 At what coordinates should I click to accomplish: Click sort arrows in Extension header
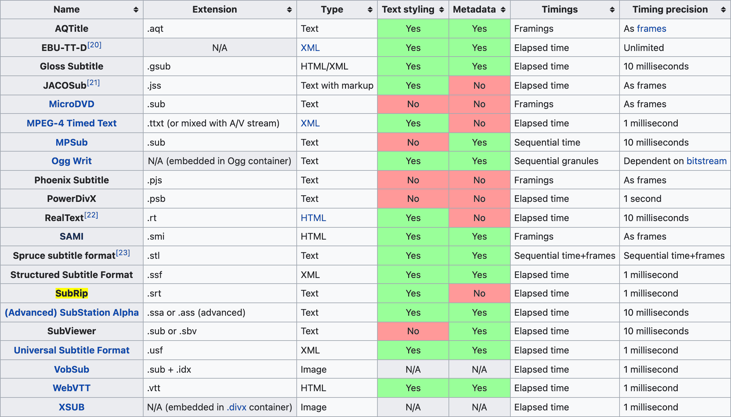(289, 10)
